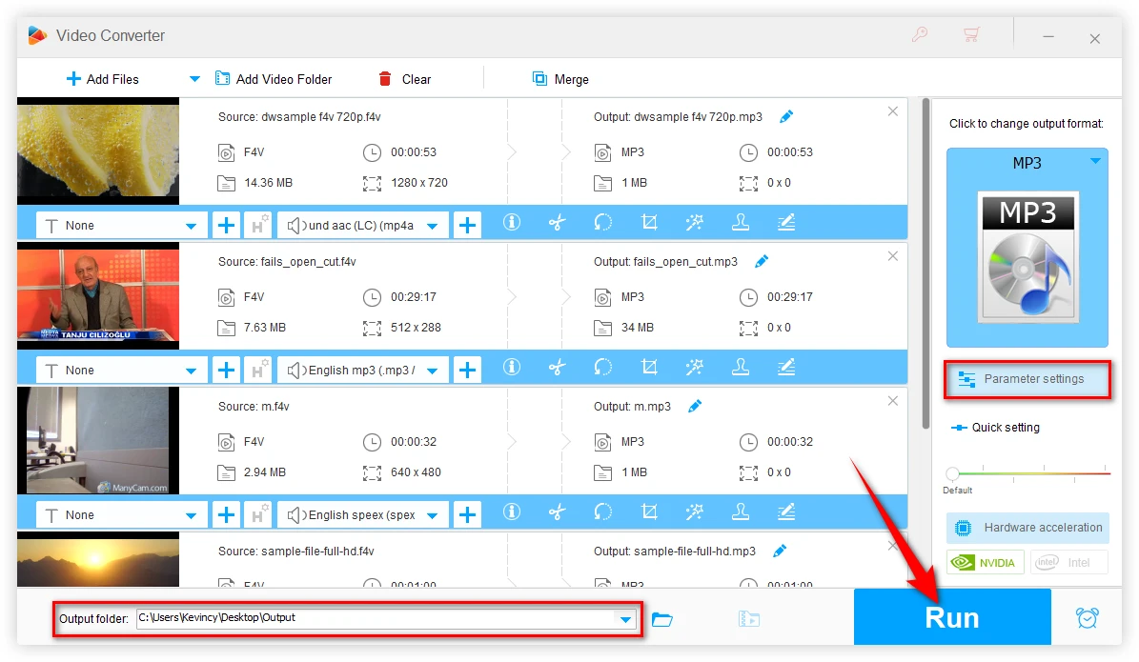Rename output sample-file-full-hd.mp3 with pencil
The image size is (1139, 662).
[x=780, y=551]
